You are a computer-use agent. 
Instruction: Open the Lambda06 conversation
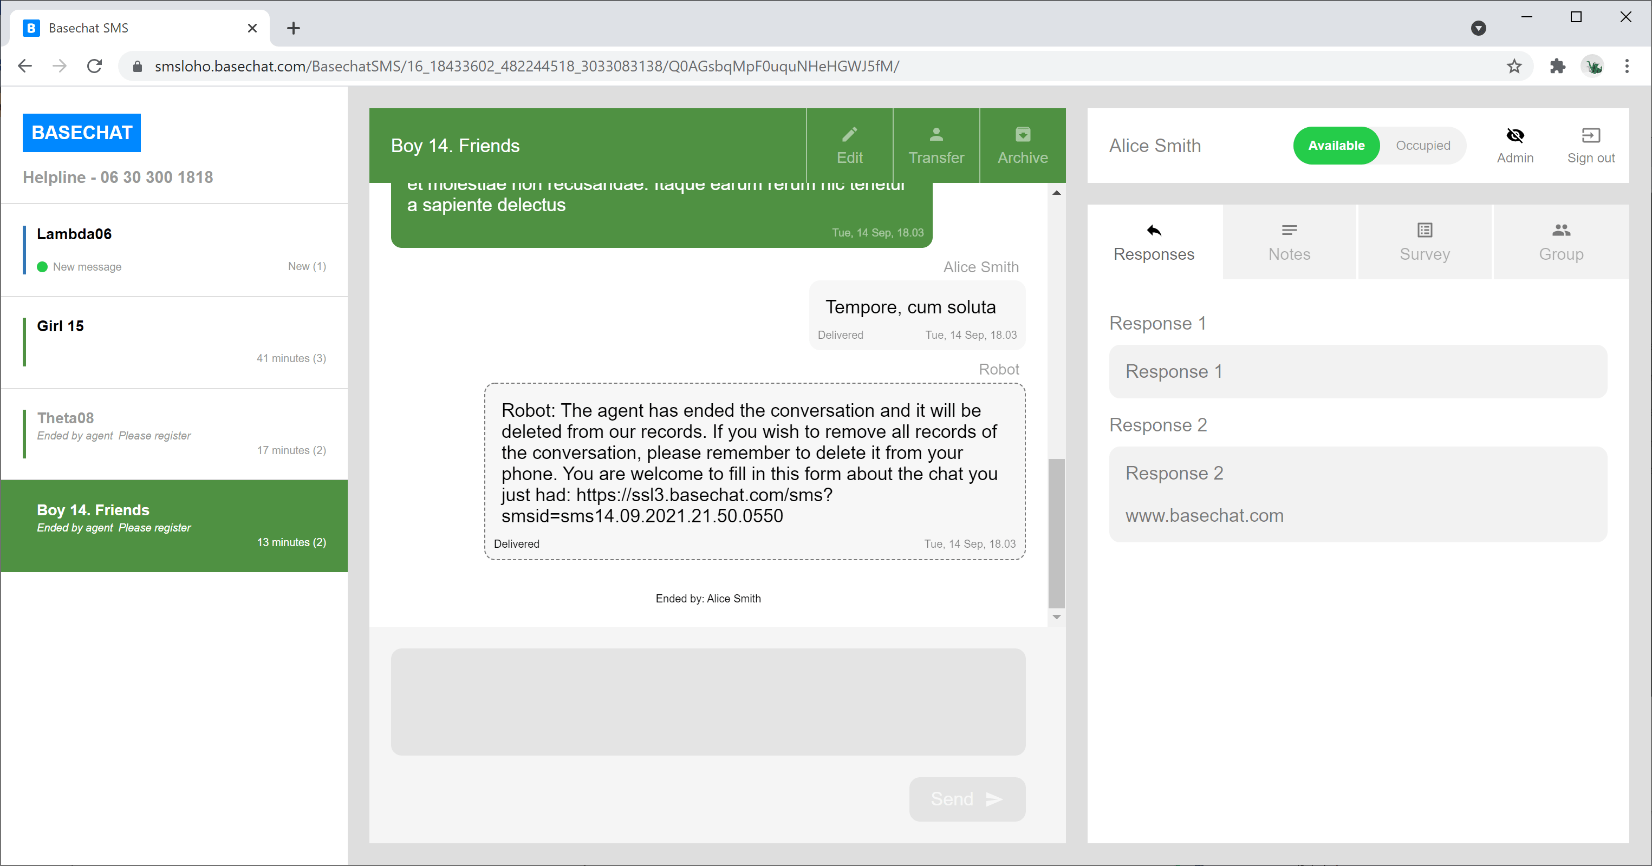coord(174,250)
